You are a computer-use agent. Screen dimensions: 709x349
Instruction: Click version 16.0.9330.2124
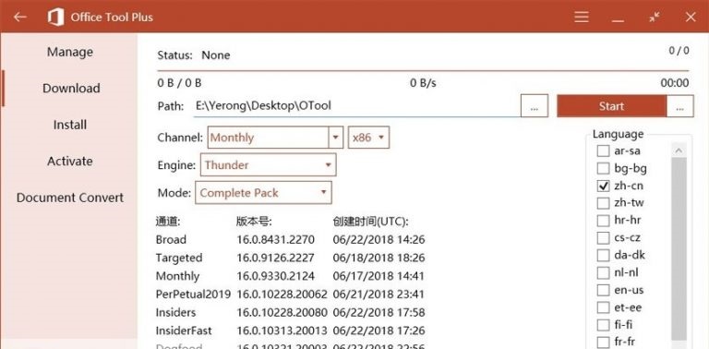(275, 276)
